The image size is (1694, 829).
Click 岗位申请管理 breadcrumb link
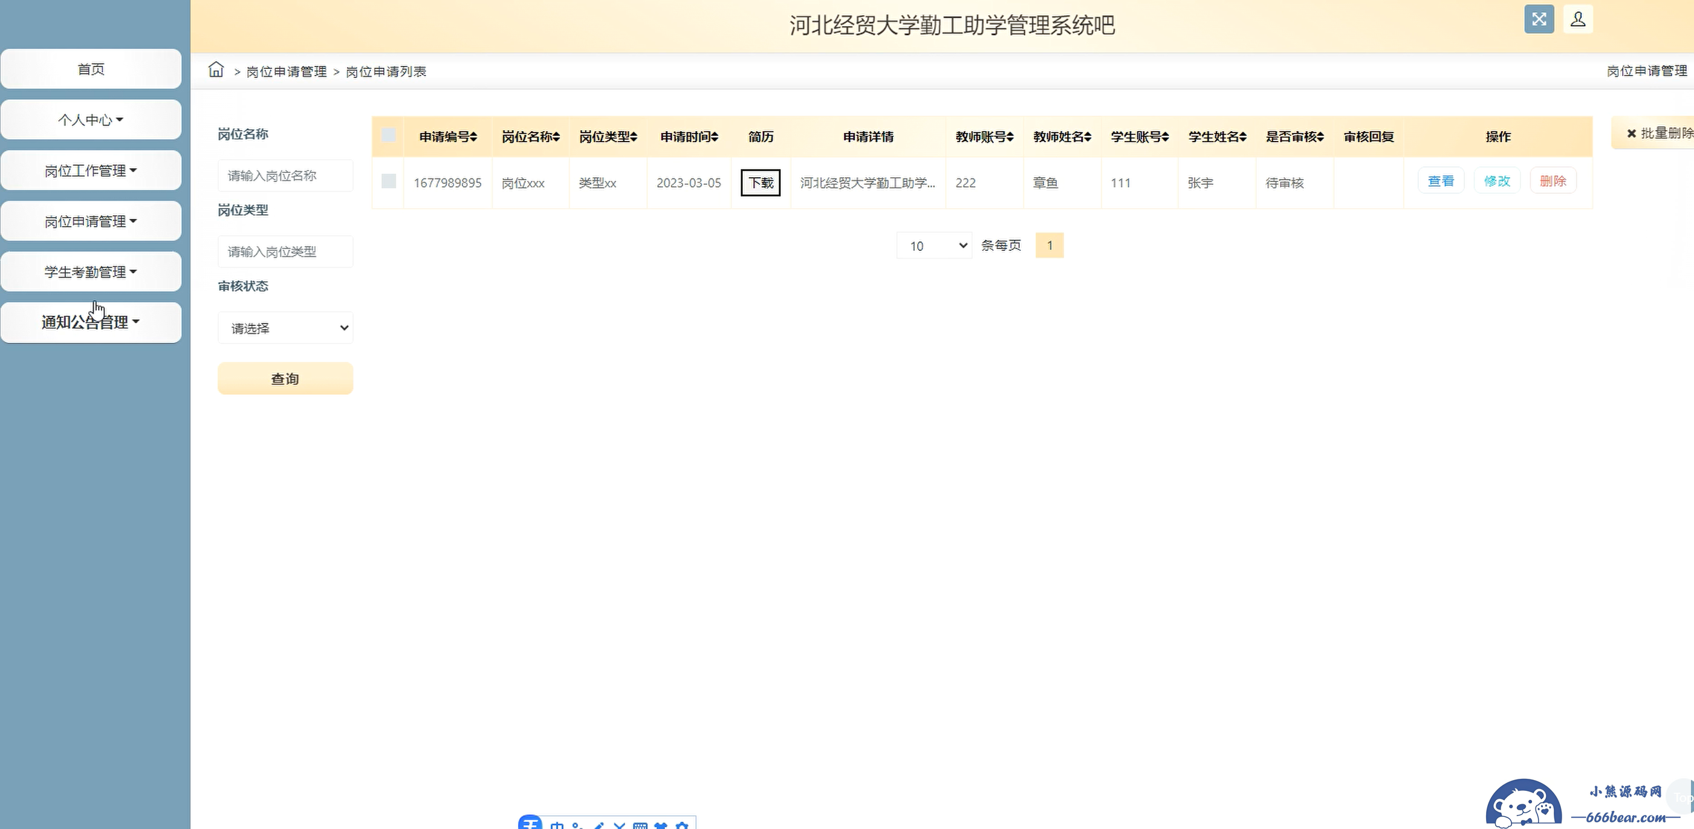pyautogui.click(x=287, y=71)
